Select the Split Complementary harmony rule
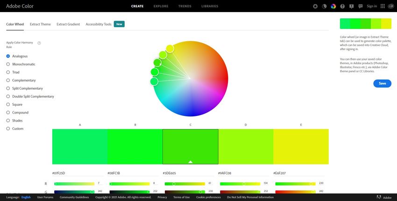The width and height of the screenshot is (397, 201). pyautogui.click(x=25, y=88)
